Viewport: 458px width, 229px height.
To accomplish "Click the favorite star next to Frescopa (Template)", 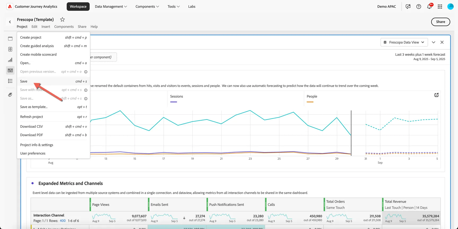I will 62,20.
